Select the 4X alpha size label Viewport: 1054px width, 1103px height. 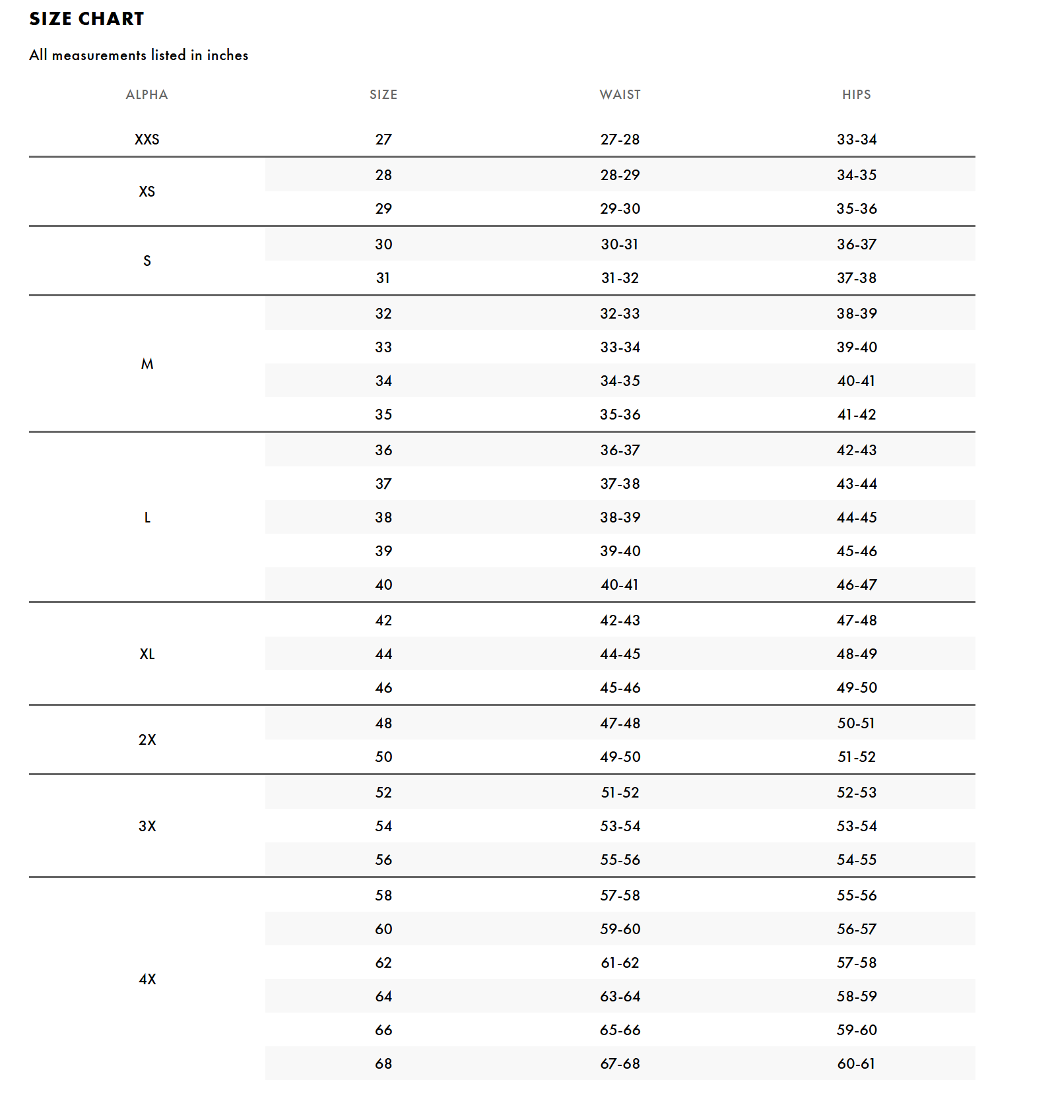pos(147,980)
